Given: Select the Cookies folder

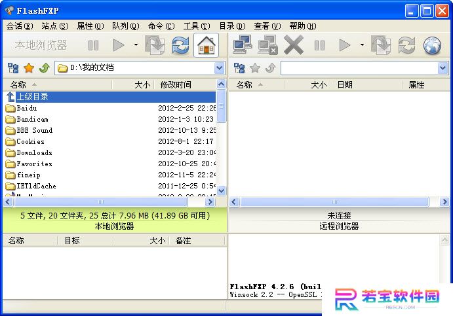Looking at the screenshot, I should [109, 141].
